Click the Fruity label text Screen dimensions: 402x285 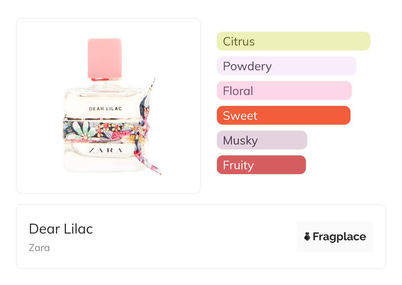click(x=238, y=165)
